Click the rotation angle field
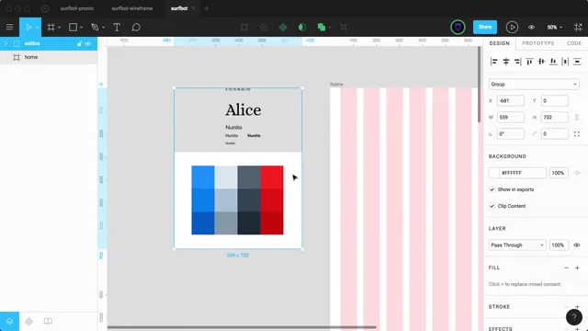The height and width of the screenshot is (331, 588). point(511,133)
